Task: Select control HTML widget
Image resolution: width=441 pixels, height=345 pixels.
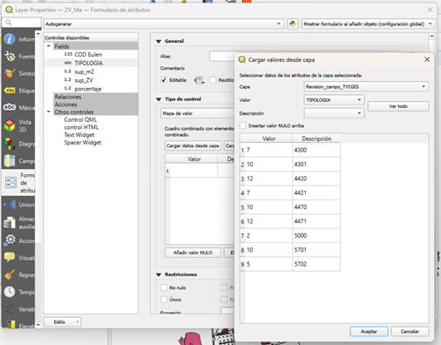Action: [81, 127]
